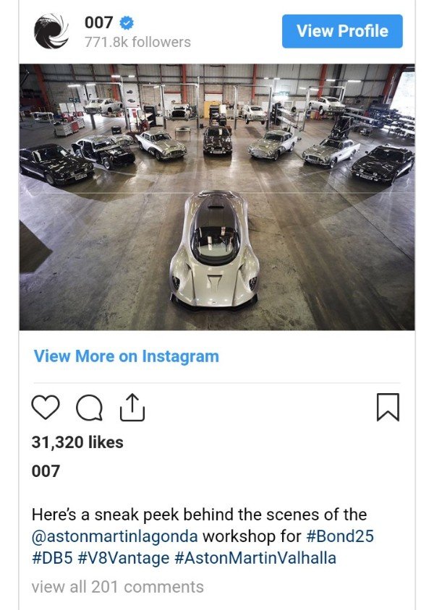Click the blue verified badge

[127, 22]
